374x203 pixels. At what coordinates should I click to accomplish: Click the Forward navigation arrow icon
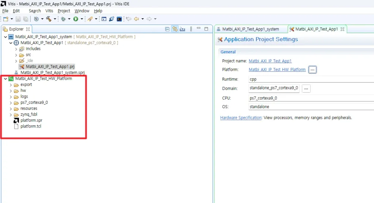pyautogui.click(x=149, y=19)
